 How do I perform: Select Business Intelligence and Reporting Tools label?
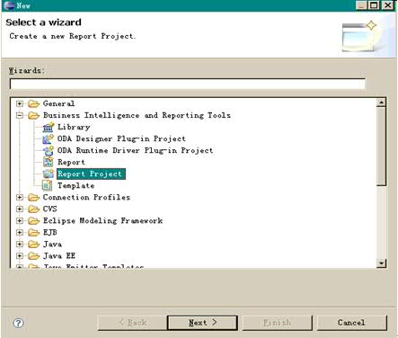[x=137, y=115]
